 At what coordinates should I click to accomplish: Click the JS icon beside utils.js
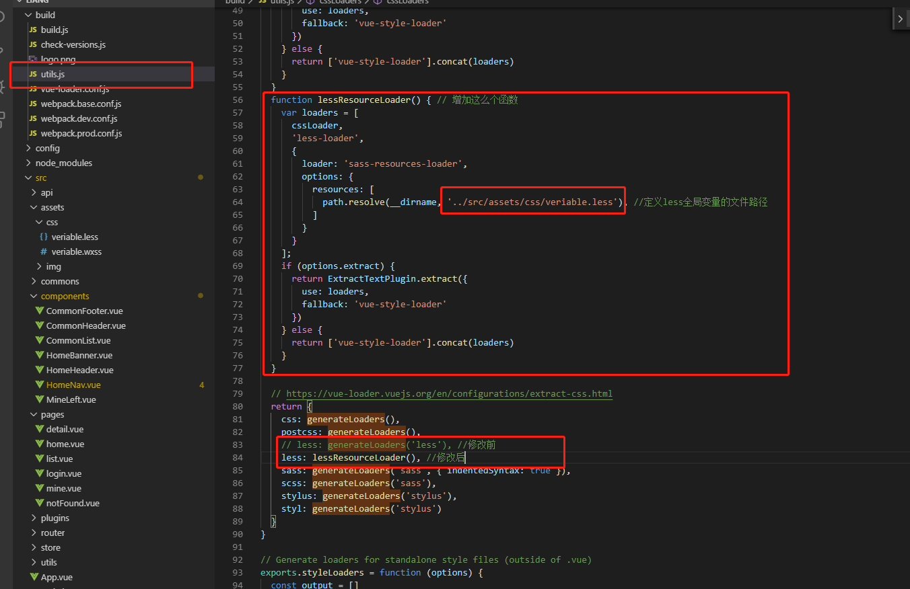point(33,74)
